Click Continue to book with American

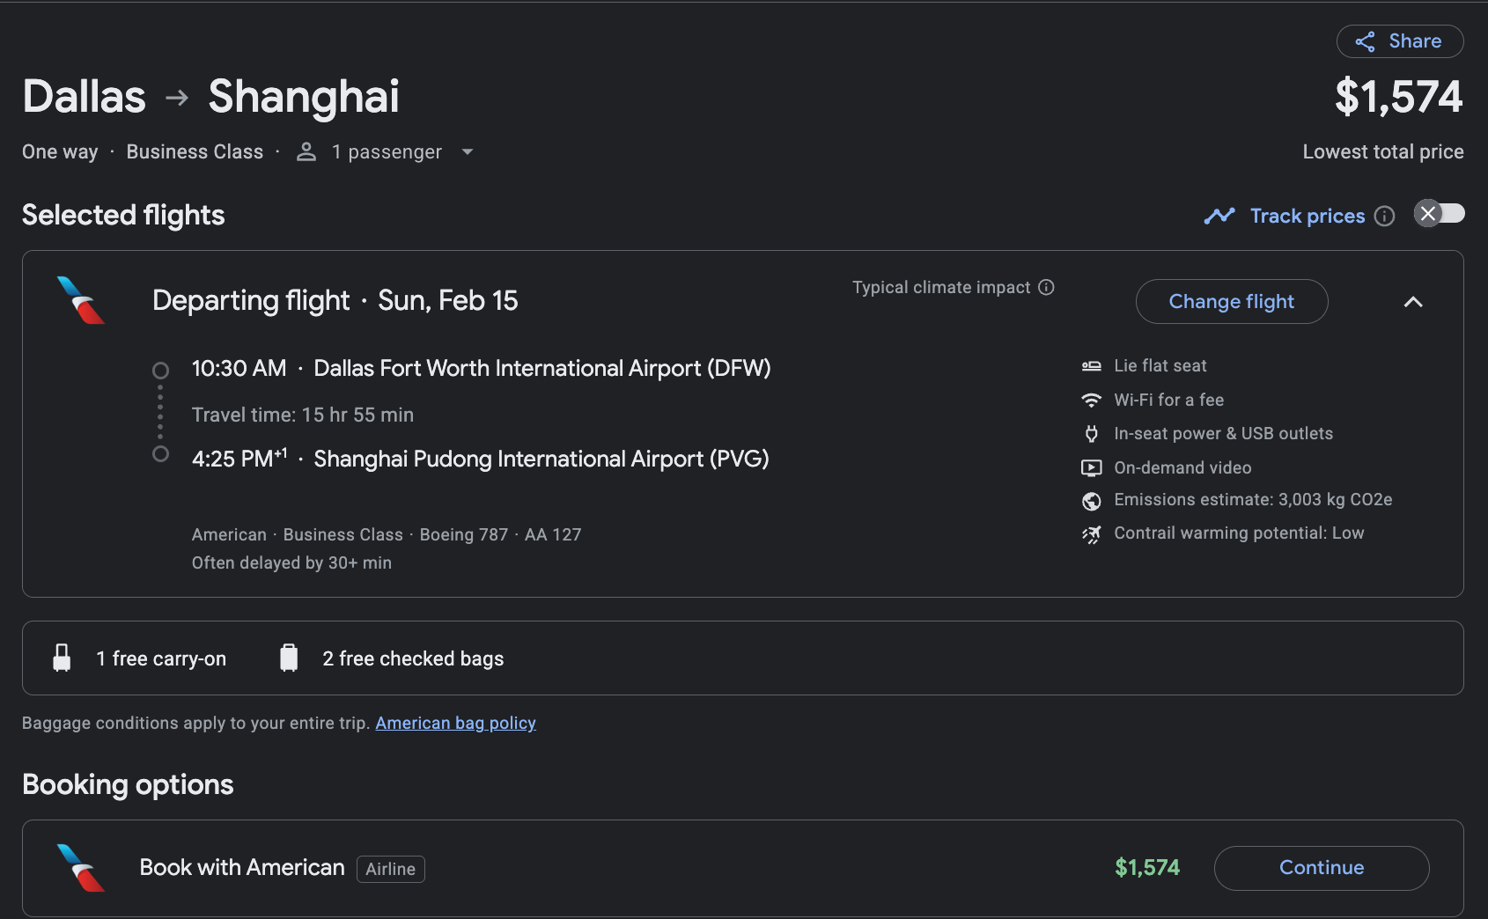point(1321,868)
